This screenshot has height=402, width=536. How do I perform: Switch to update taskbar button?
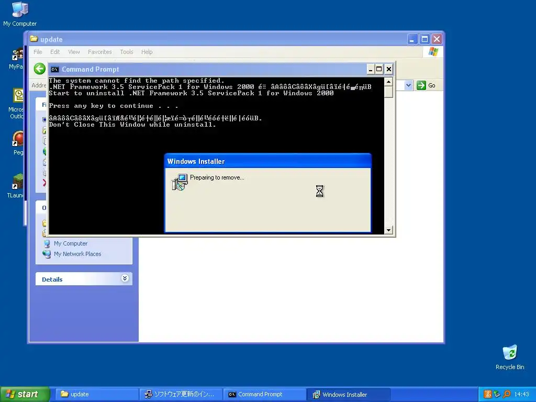pos(96,394)
